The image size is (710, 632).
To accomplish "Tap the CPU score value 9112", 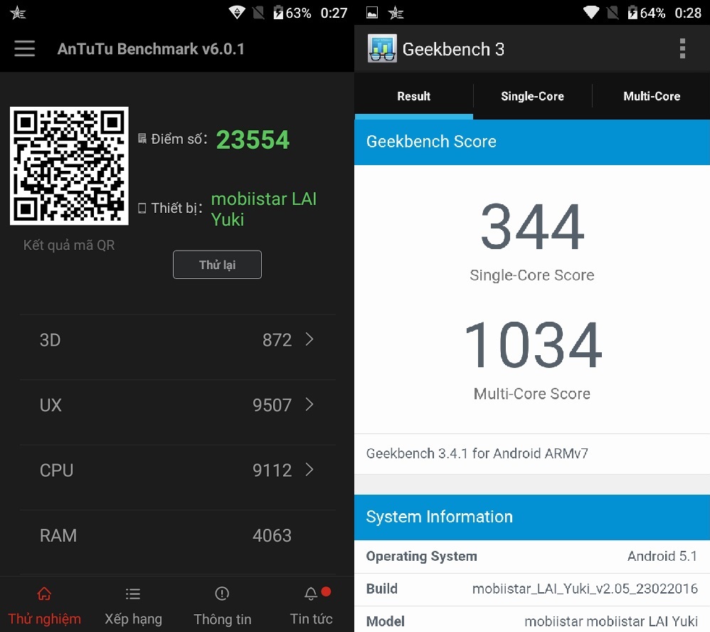I will point(272,470).
